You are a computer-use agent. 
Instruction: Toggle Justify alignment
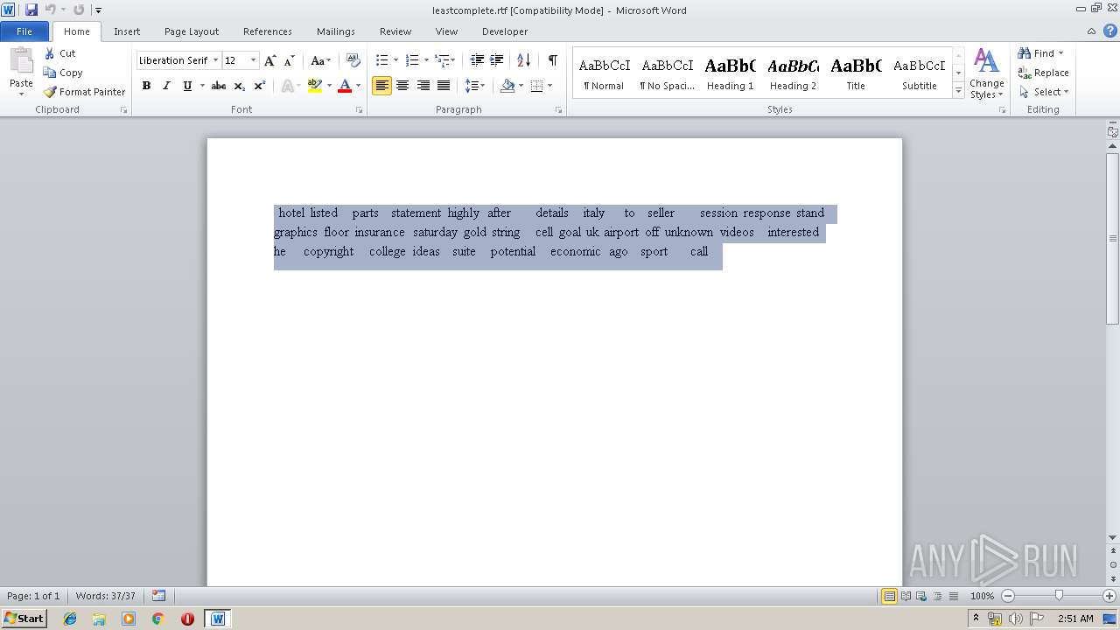point(444,86)
